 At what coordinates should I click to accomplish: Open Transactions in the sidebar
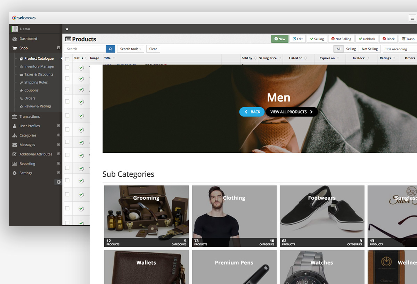(30, 117)
